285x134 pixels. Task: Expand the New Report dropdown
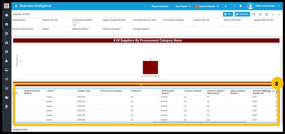coord(183,6)
